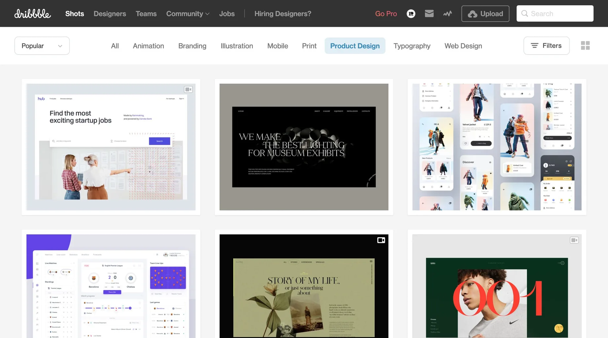Image resolution: width=608 pixels, height=338 pixels.
Task: Open Hiring Designers? link
Action: (x=283, y=14)
